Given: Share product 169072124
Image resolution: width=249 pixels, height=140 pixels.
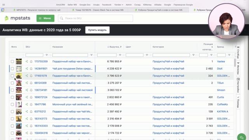Looking at the screenshot, I should pyautogui.click(x=27, y=97).
